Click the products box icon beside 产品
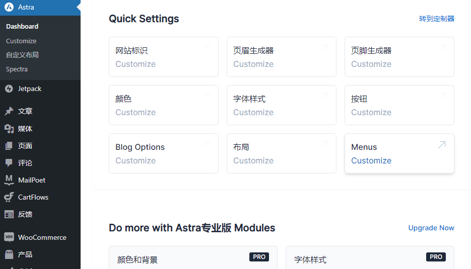The width and height of the screenshot is (471, 269). (9, 254)
